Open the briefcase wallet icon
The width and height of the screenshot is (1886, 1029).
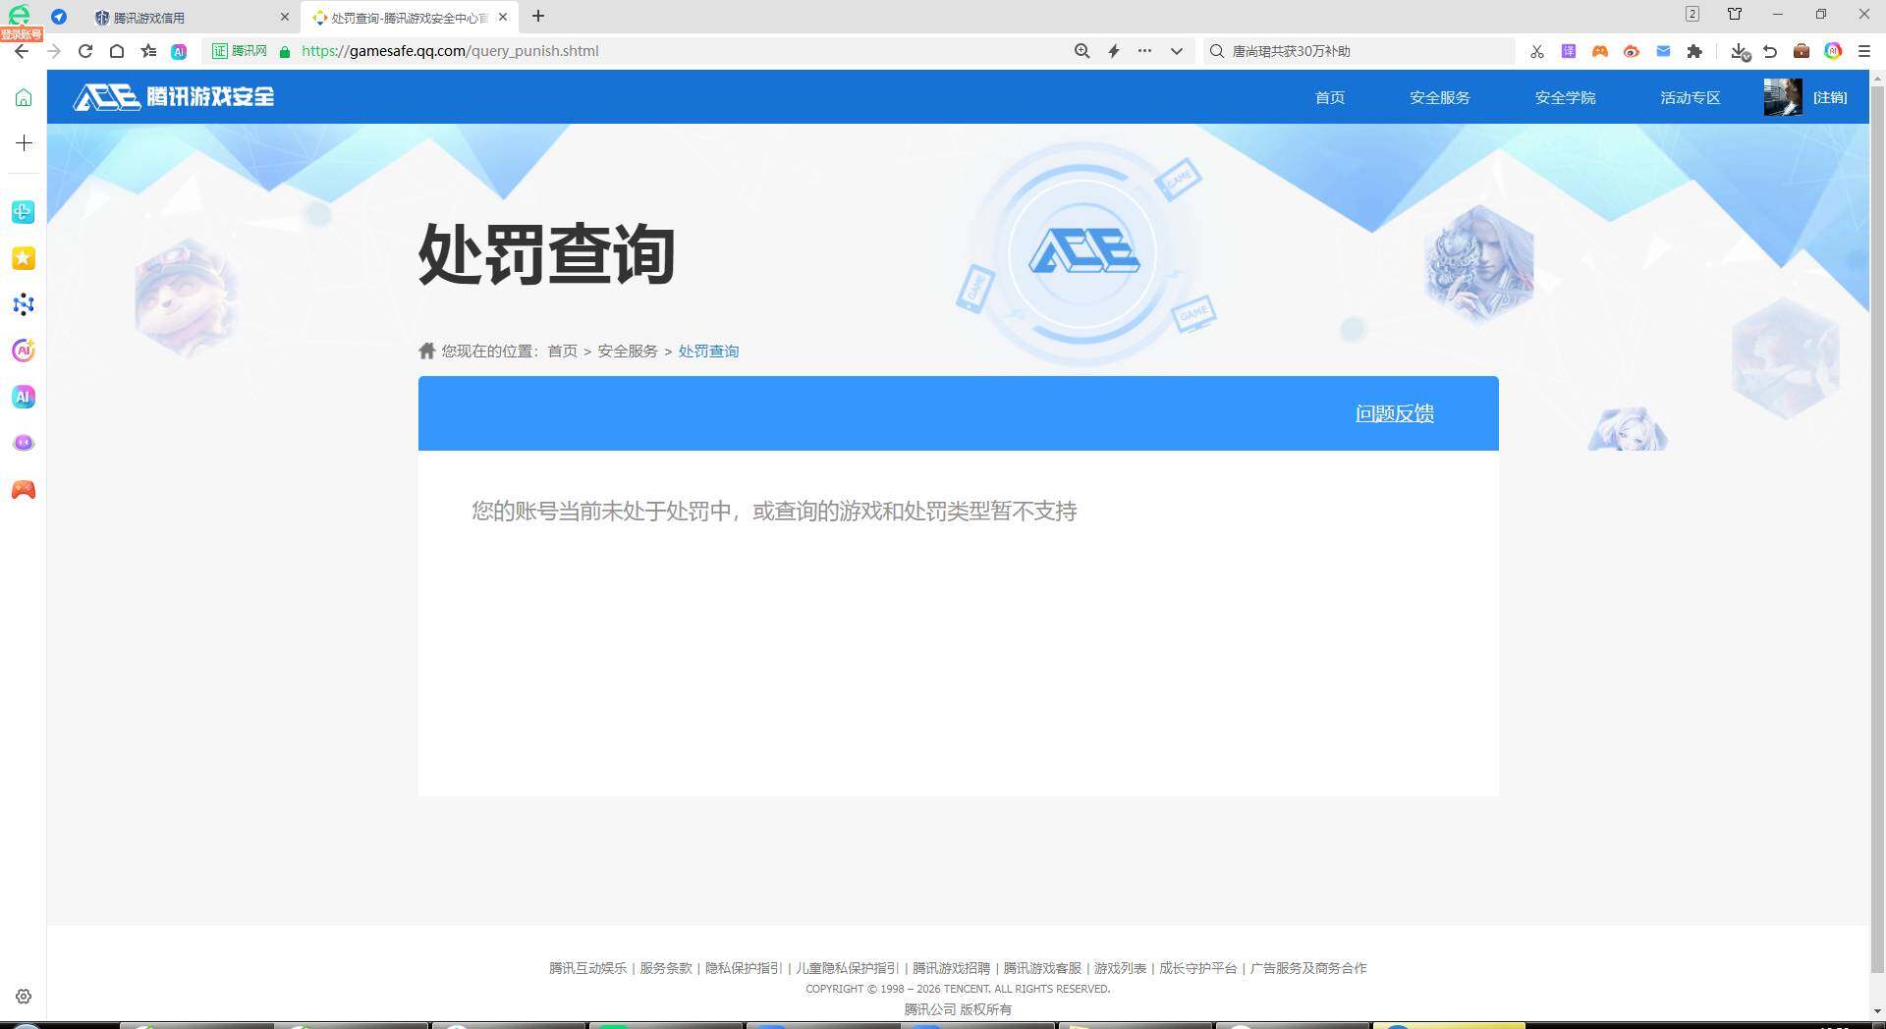[x=1802, y=51]
